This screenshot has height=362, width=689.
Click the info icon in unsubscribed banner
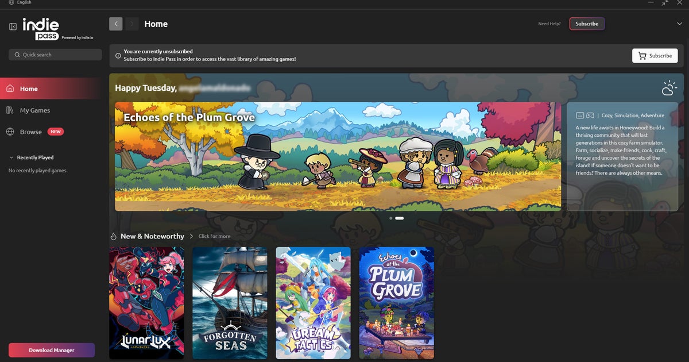click(x=118, y=56)
